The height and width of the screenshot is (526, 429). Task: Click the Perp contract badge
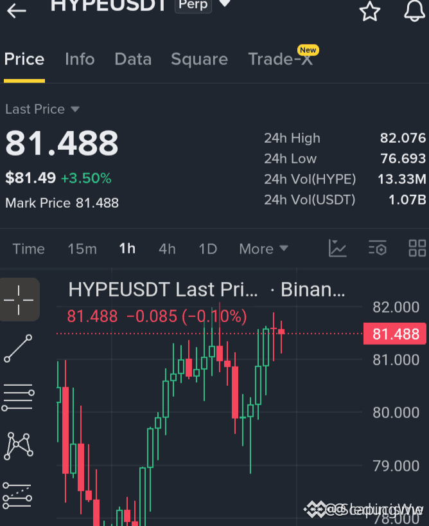(193, 5)
